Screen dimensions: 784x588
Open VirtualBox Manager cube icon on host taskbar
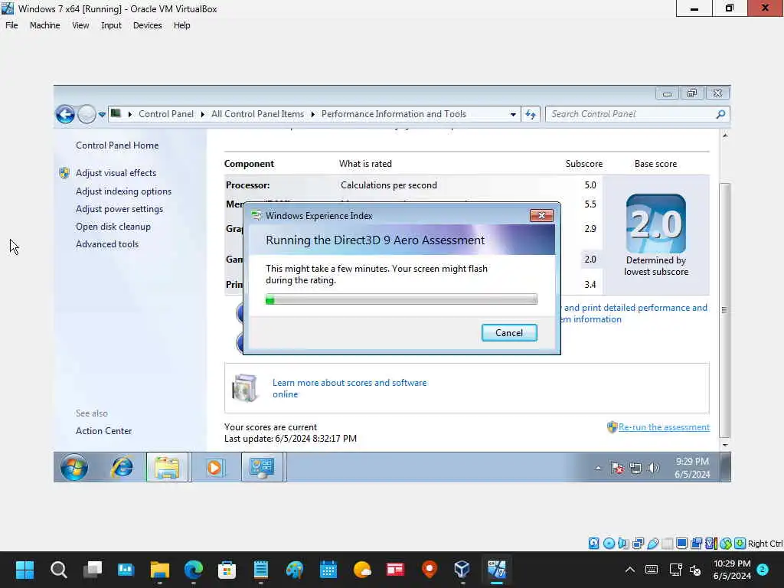[x=462, y=570]
